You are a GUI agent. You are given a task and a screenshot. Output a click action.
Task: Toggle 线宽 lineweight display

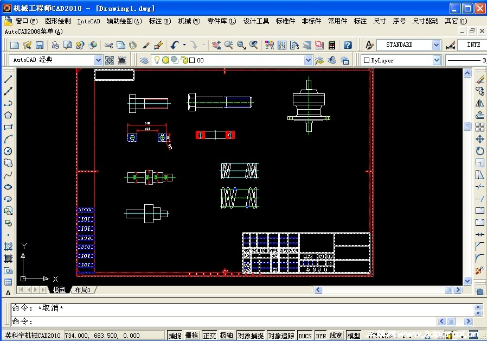coord(336,336)
